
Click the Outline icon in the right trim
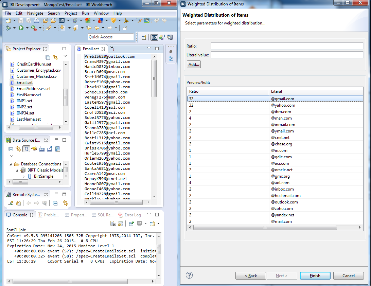(171, 59)
